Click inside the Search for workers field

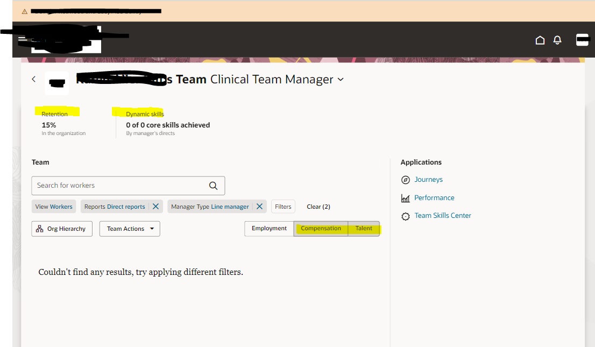tap(108, 185)
